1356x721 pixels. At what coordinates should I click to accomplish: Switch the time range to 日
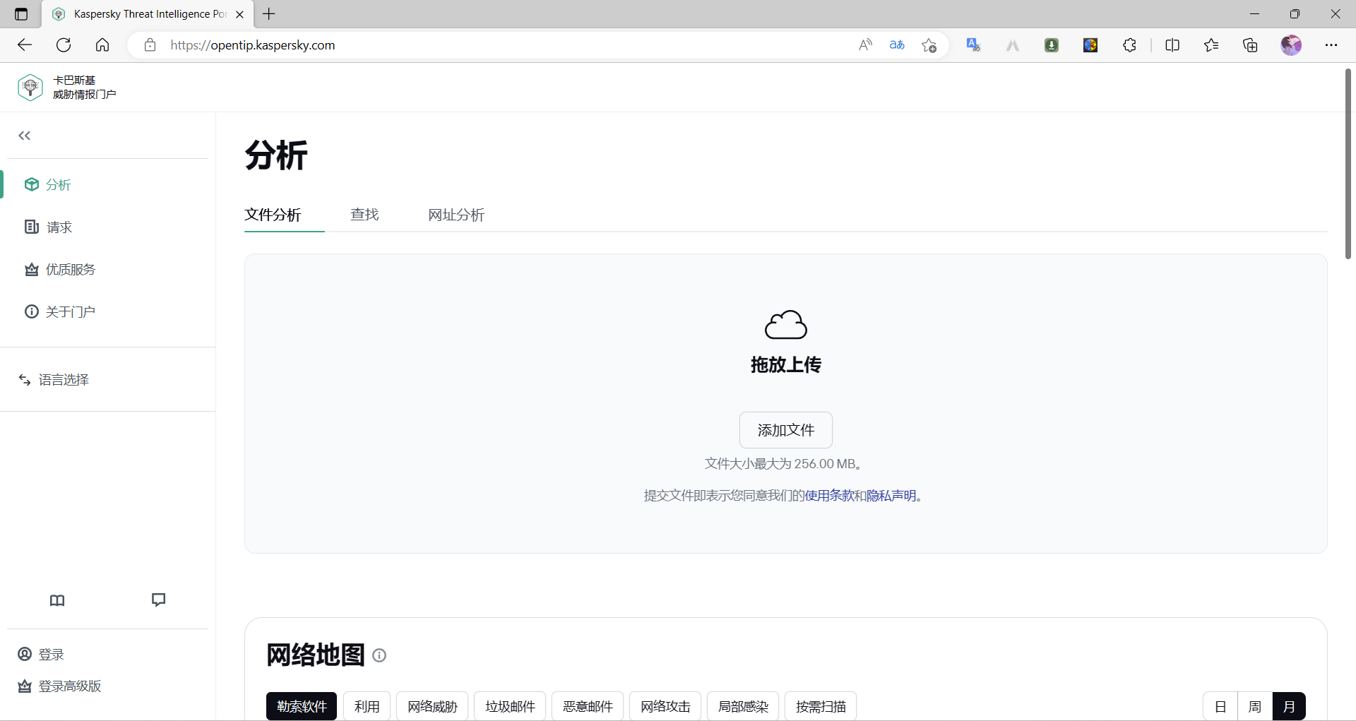pyautogui.click(x=1221, y=705)
